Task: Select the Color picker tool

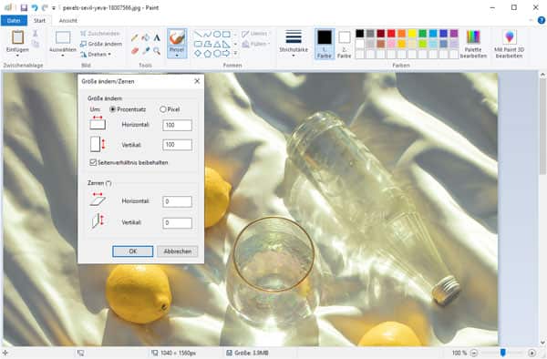Action: tap(146, 51)
